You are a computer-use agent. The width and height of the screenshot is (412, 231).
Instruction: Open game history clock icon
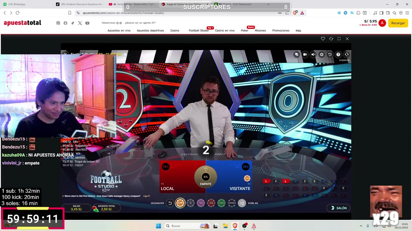tap(330, 55)
